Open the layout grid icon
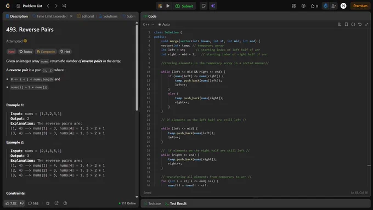 [293, 6]
